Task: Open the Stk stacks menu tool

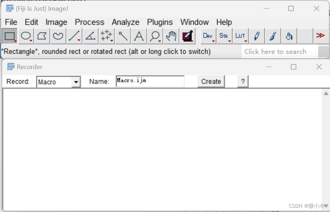Action: tap(224, 36)
